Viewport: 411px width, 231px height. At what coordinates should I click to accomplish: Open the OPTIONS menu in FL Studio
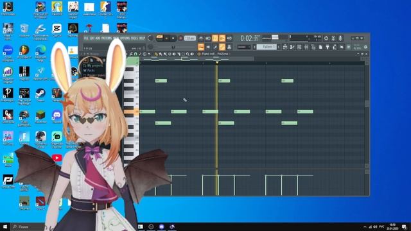click(125, 38)
